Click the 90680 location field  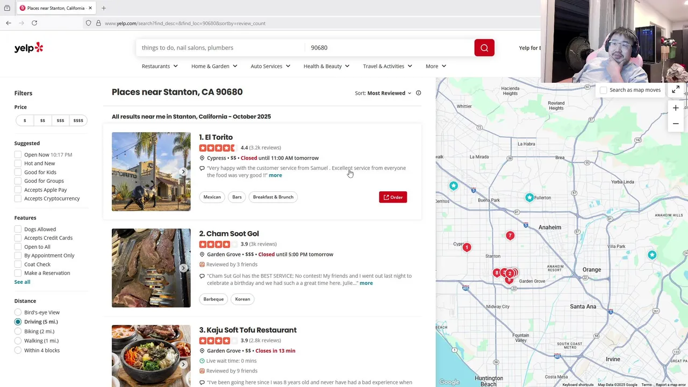pyautogui.click(x=389, y=48)
